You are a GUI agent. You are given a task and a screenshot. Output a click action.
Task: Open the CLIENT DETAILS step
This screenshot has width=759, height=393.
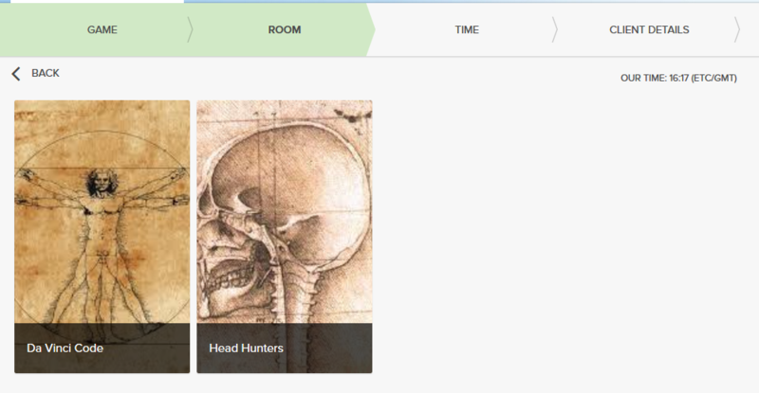[x=649, y=30]
